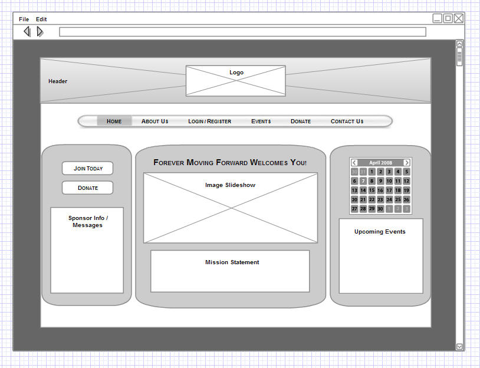Click the browser back arrow
This screenshot has width=480, height=368.
(27, 31)
